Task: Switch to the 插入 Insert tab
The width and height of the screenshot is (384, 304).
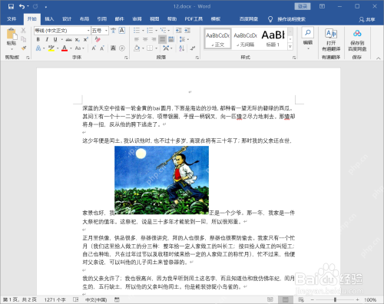Action: coord(49,19)
